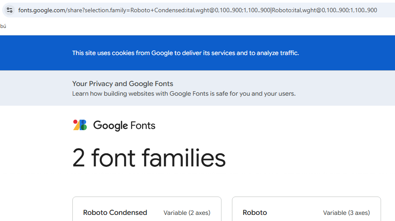395x221 pixels.
Task: Click the 'Learn how building websites' description
Action: [x=184, y=93]
